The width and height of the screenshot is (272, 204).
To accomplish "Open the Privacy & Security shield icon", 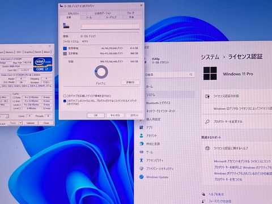I will pos(141,168).
